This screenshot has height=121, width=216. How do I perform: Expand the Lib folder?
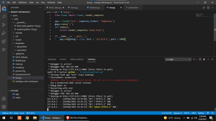click(x=14, y=36)
